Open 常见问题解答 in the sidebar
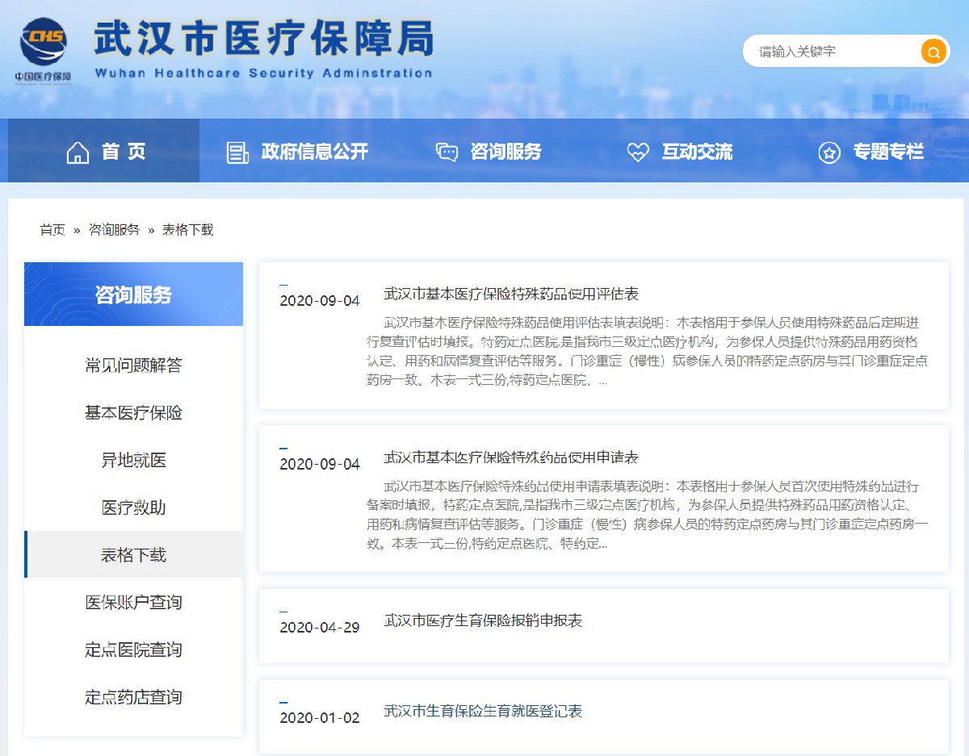Viewport: 969px width, 756px height. [133, 365]
